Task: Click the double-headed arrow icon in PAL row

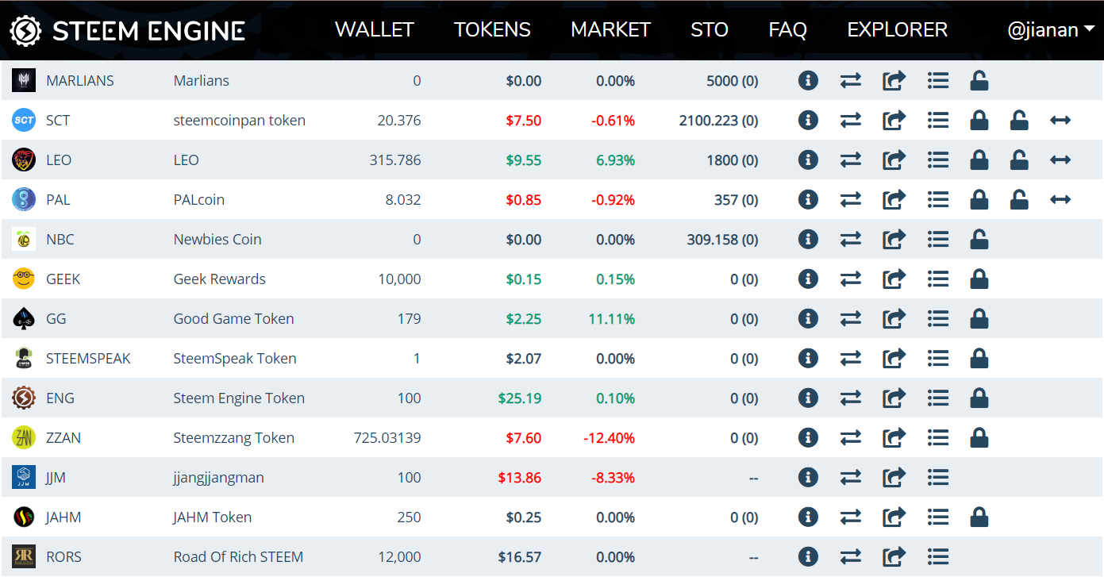Action: pyautogui.click(x=1060, y=200)
